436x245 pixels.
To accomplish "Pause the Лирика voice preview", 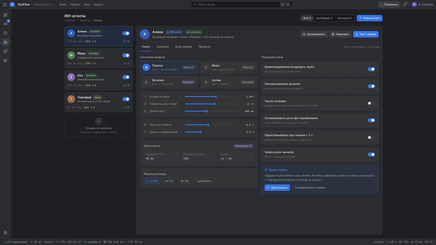I will (x=146, y=68).
